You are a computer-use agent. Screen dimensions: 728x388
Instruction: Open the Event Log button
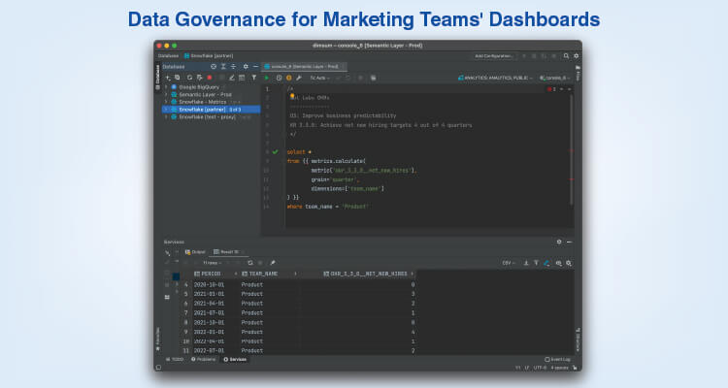pyautogui.click(x=557, y=360)
